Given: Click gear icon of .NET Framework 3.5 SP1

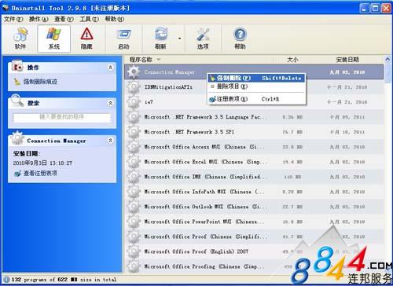Looking at the screenshot, I should click(134, 132).
